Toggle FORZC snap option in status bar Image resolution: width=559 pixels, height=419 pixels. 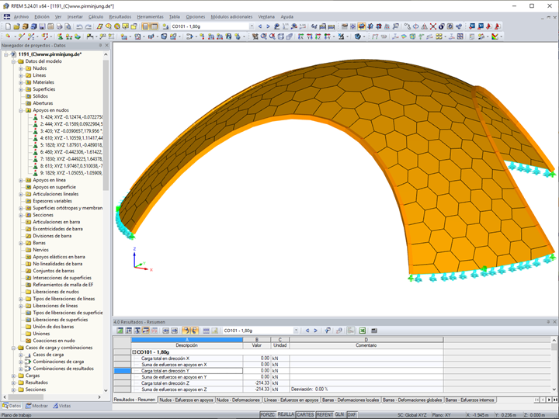(267, 414)
